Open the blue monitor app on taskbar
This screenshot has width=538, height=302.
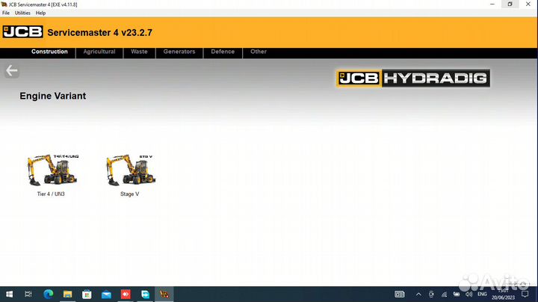(x=145, y=294)
